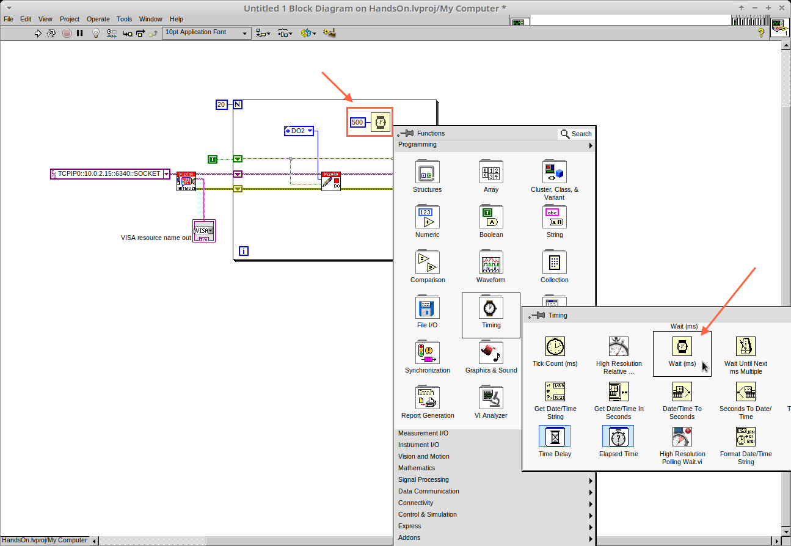Open the File menu
791x546 pixels.
tap(9, 19)
